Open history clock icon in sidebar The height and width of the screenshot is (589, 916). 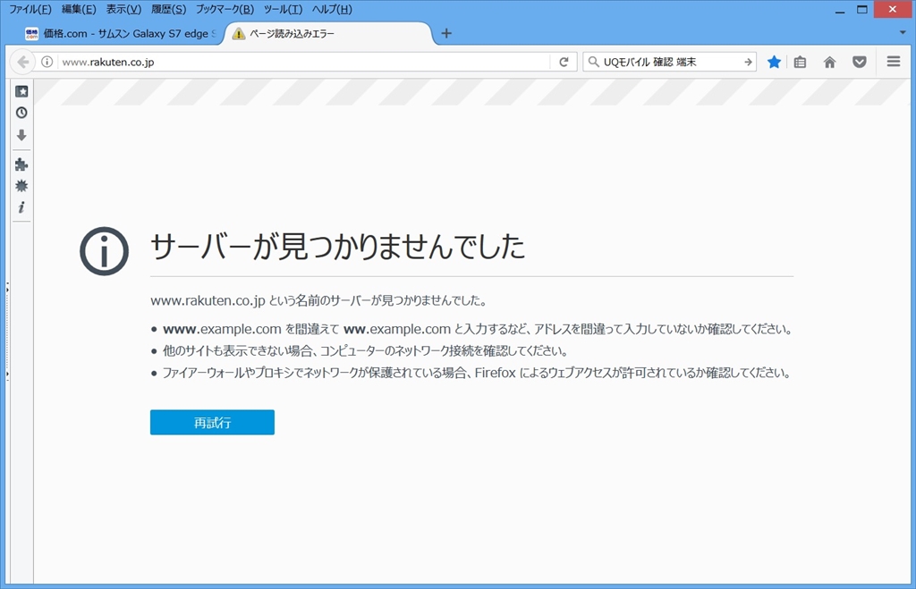21,113
